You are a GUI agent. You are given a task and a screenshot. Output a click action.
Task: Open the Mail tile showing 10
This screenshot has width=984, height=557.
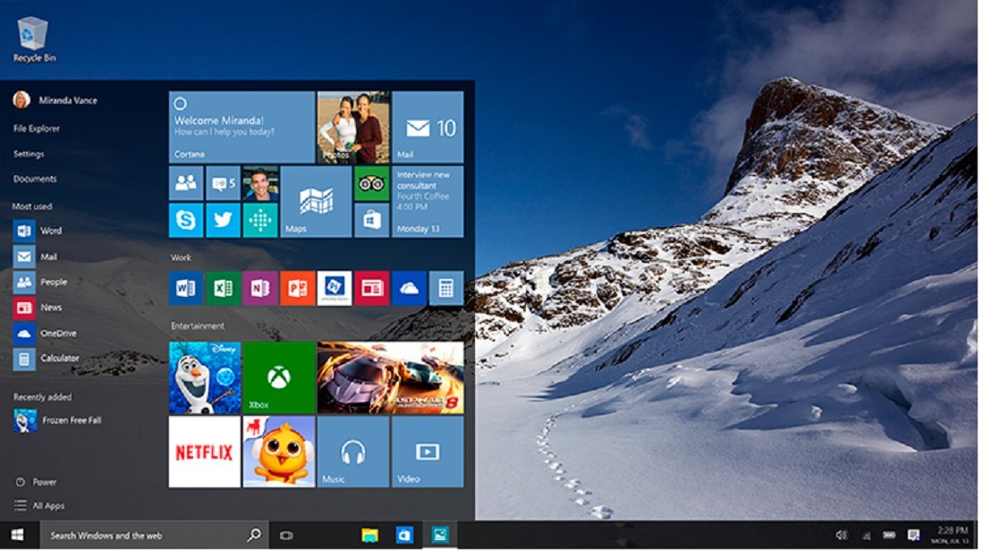(x=428, y=127)
